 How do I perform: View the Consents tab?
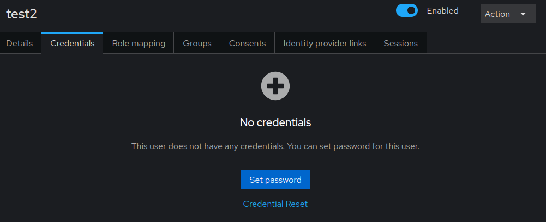click(x=247, y=44)
